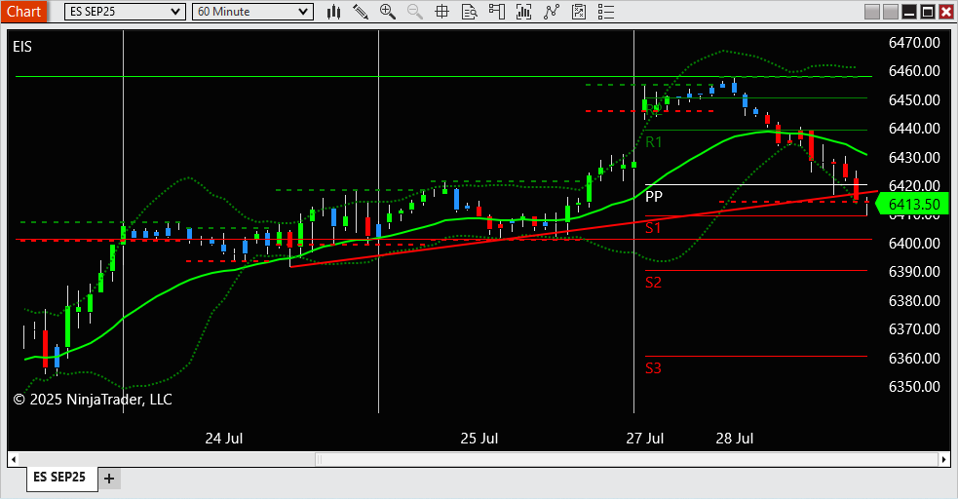Viewport: 958px width, 499px height.
Task: Open the drawing tools pencil icon
Action: coord(361,12)
